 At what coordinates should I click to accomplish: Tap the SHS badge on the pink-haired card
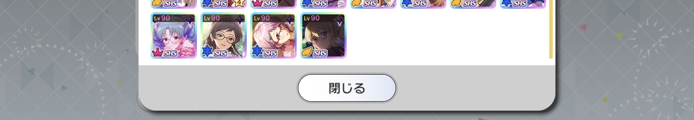270,53
